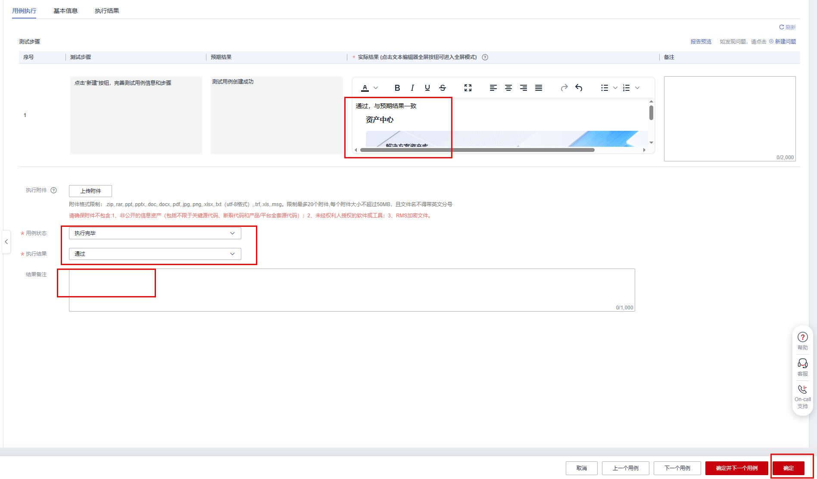Center align text in editor
Viewport: 817px width, 479px height.
pyautogui.click(x=508, y=88)
